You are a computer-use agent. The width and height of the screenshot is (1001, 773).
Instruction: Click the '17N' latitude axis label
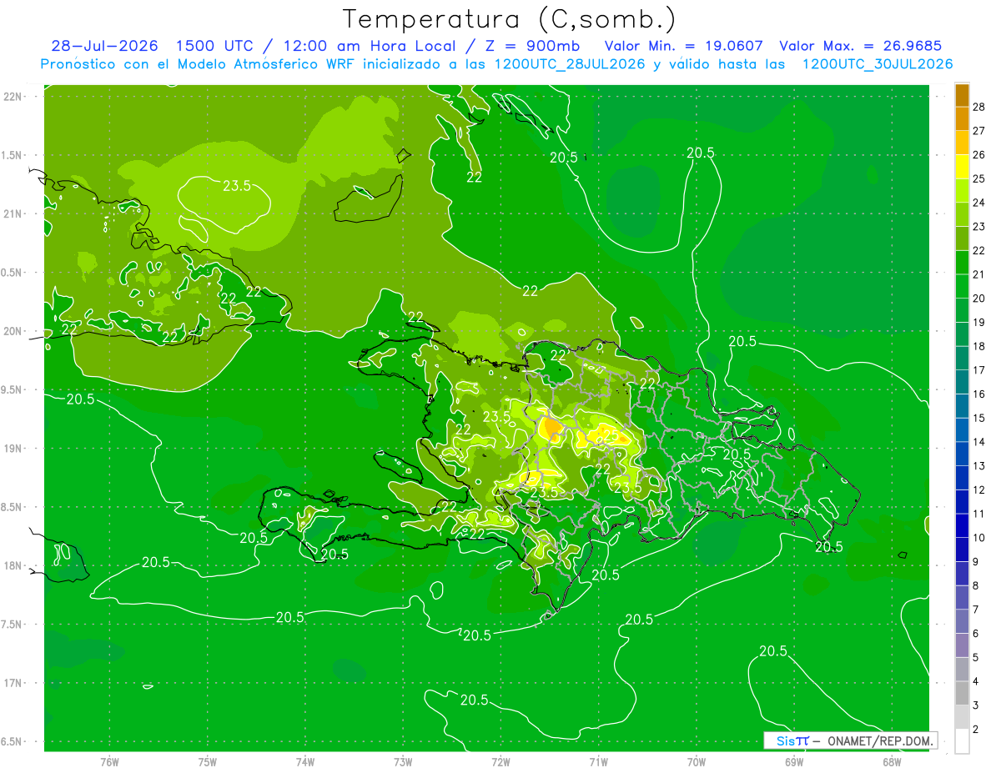coord(13,683)
